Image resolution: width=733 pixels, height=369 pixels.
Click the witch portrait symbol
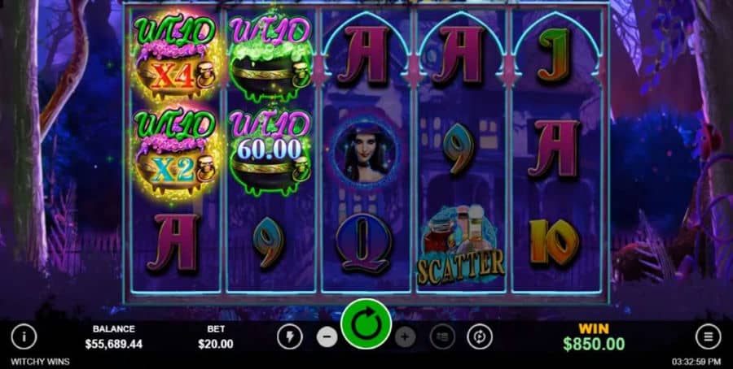click(366, 152)
